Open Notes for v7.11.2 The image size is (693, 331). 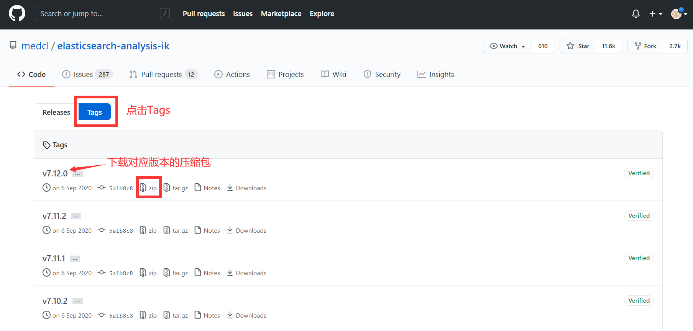(207, 230)
